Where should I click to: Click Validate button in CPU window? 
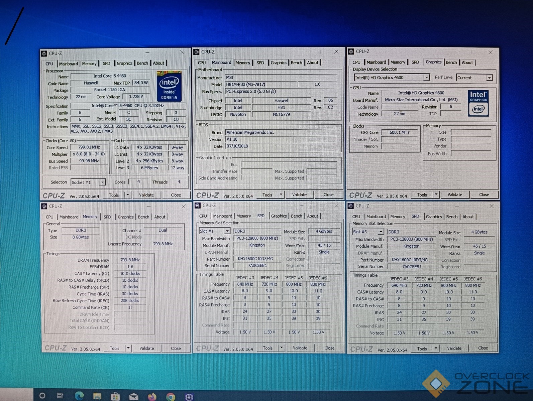click(x=146, y=195)
